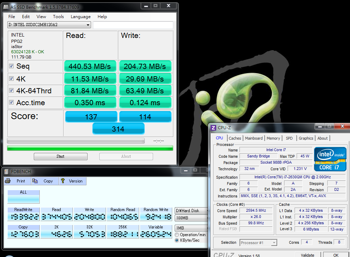
Task: Open the Processor #1 selection dropdown
Action: click(258, 242)
